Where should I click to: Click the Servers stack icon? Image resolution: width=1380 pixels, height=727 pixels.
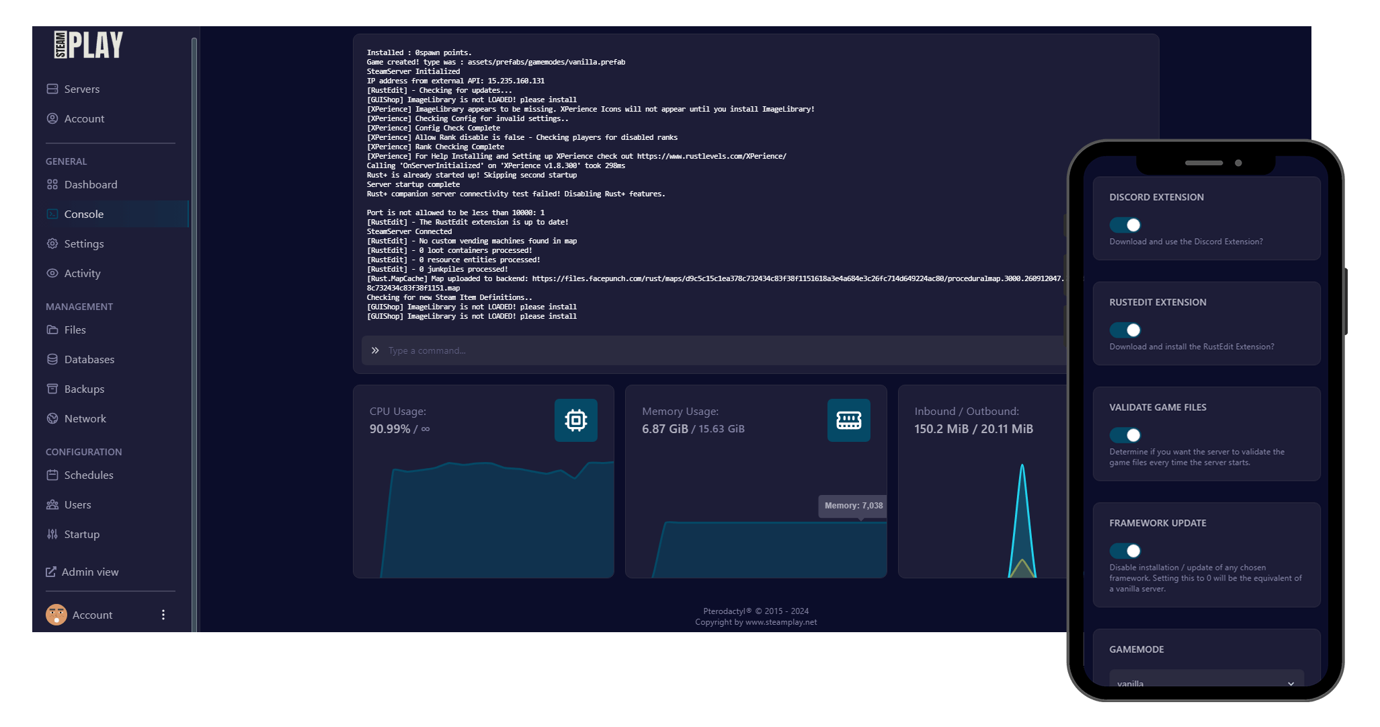tap(52, 89)
